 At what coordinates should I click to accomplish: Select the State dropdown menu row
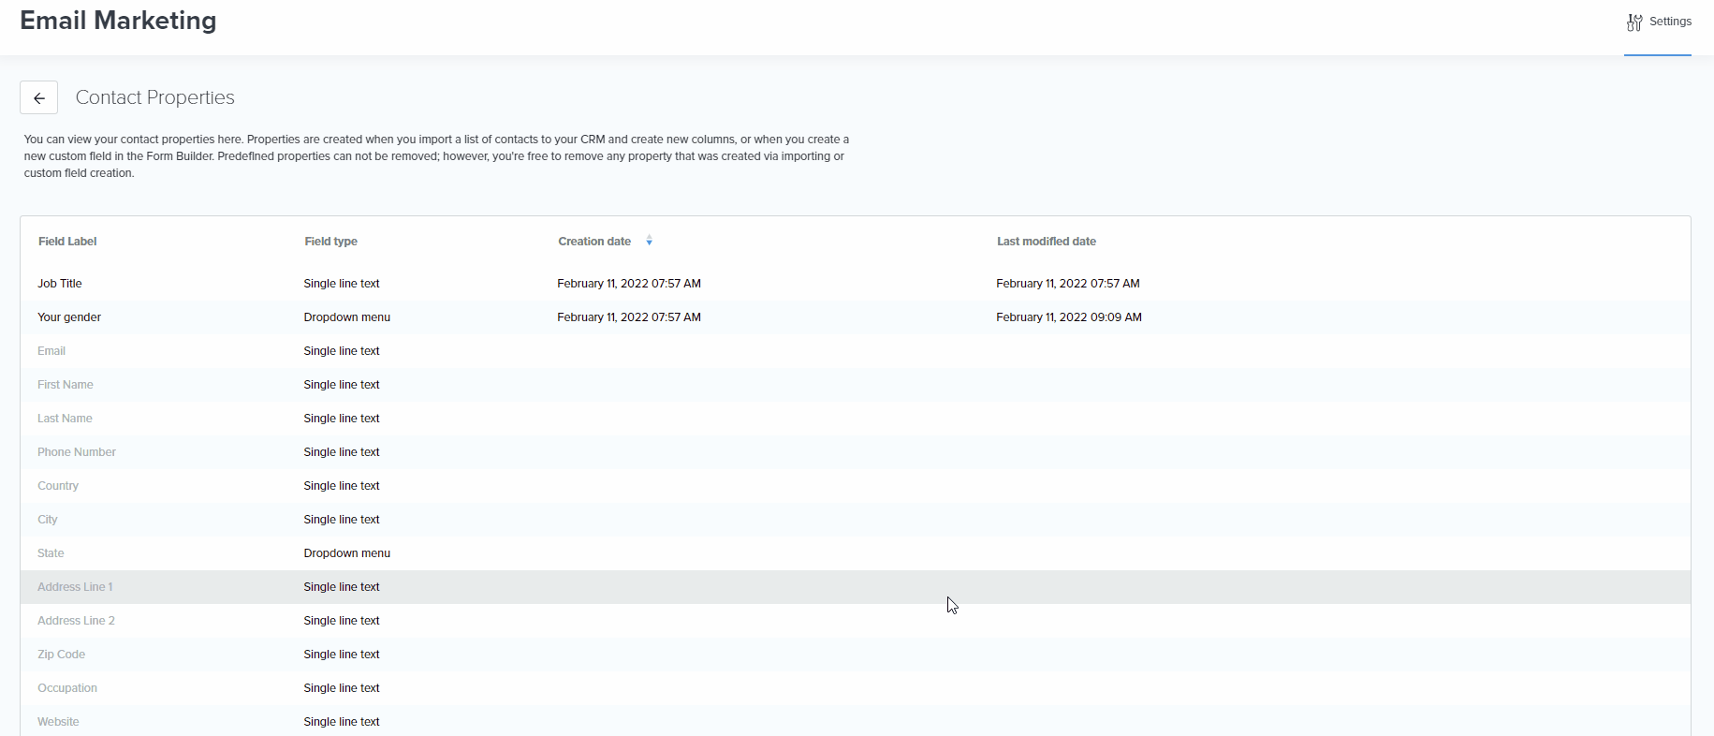[x=51, y=553]
